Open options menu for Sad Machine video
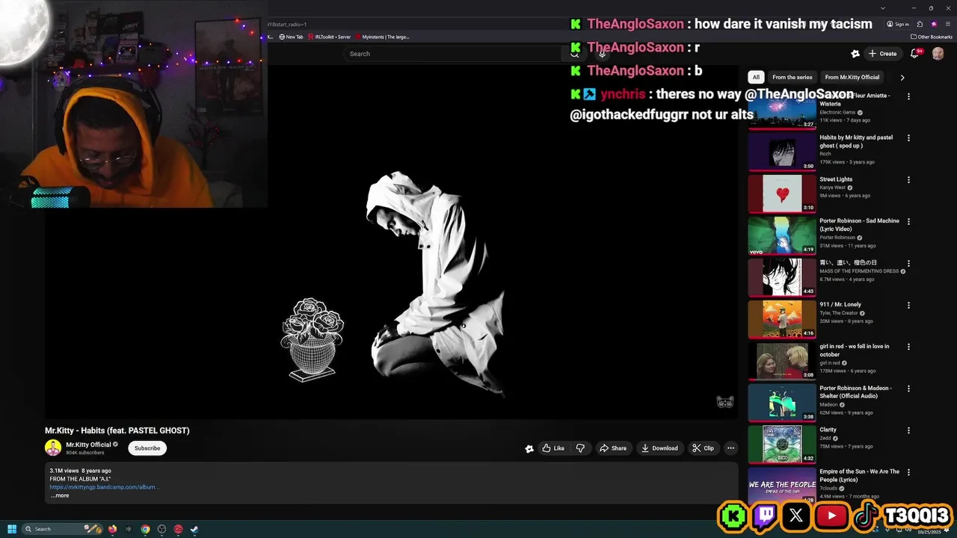The height and width of the screenshot is (538, 957). click(908, 222)
